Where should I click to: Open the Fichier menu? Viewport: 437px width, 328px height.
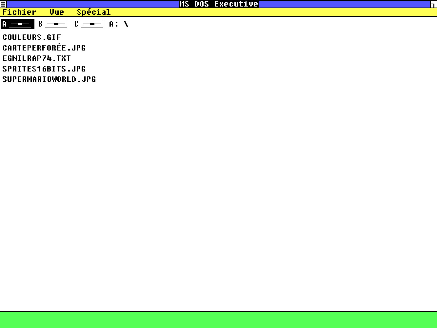19,12
